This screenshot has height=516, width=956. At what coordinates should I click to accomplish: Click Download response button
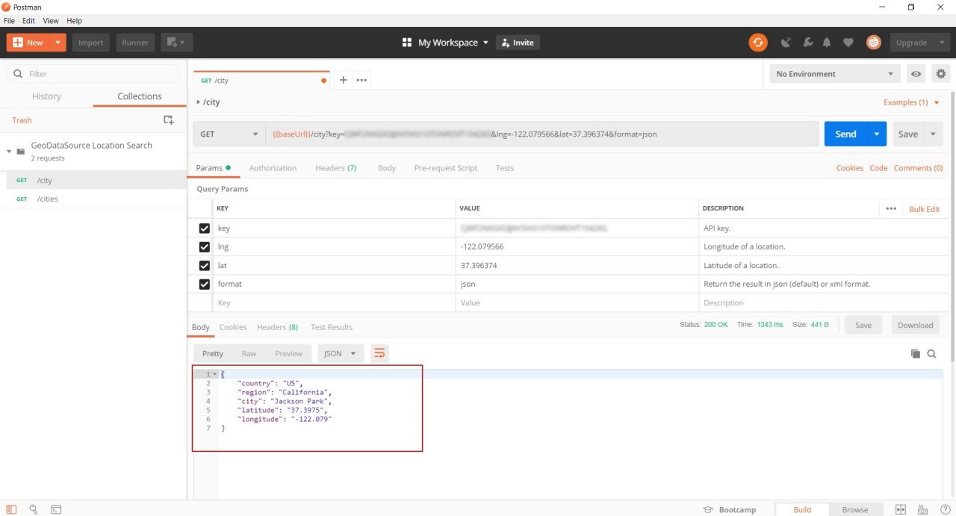(x=915, y=325)
